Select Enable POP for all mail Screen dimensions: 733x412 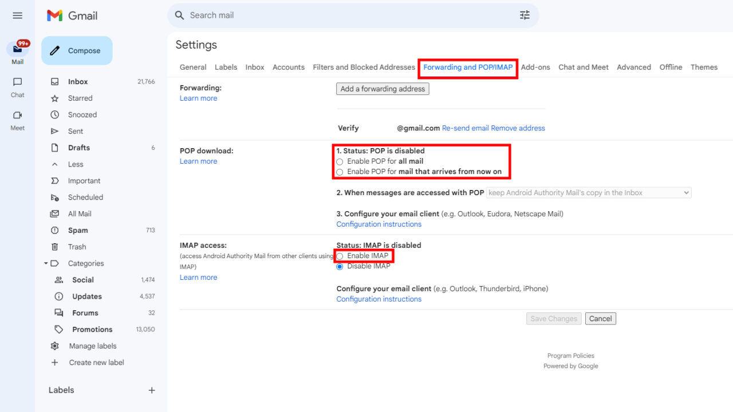tap(340, 162)
